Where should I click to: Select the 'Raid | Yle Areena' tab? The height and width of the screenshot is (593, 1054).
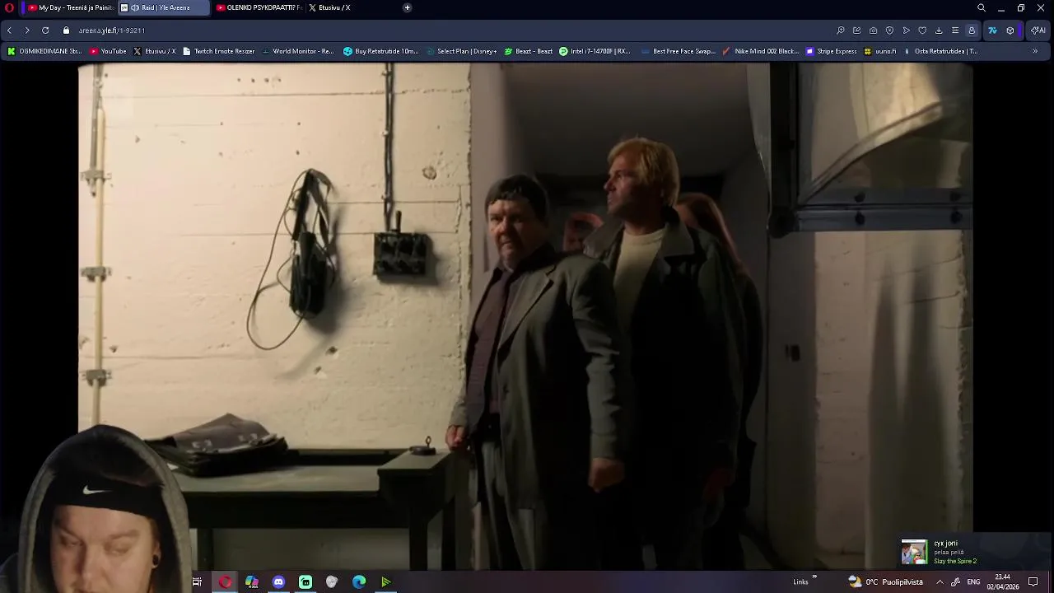165,7
